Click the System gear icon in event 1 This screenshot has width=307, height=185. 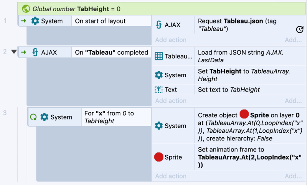pos(35,21)
